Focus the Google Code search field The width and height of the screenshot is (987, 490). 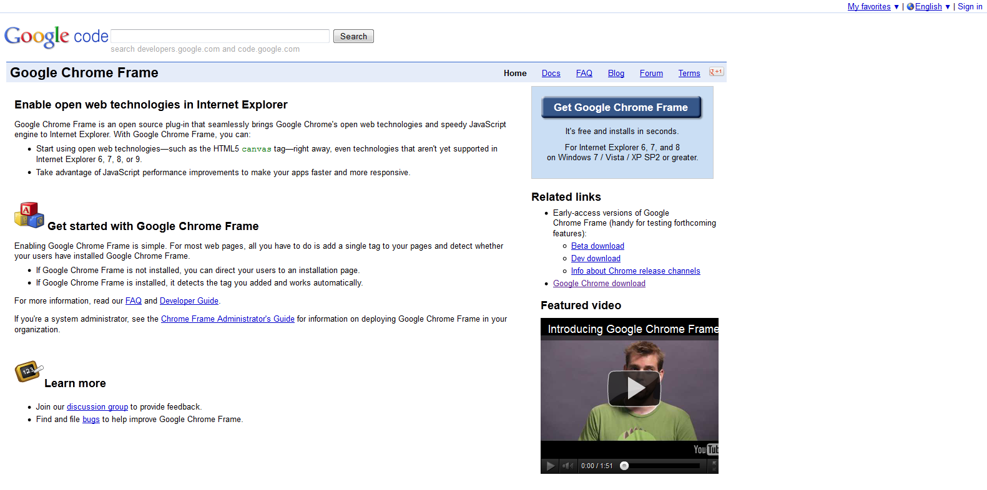pyautogui.click(x=220, y=36)
